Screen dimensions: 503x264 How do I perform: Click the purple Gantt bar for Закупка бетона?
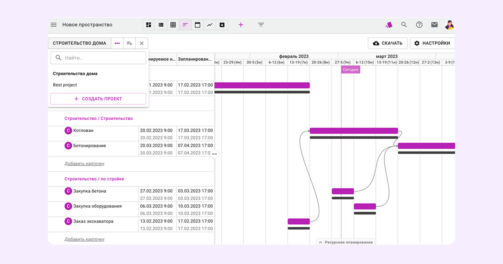coord(343,191)
